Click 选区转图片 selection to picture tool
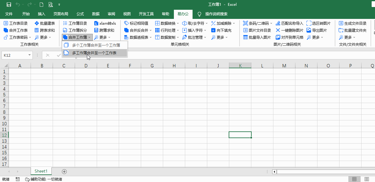375x182 pixels. point(319,23)
